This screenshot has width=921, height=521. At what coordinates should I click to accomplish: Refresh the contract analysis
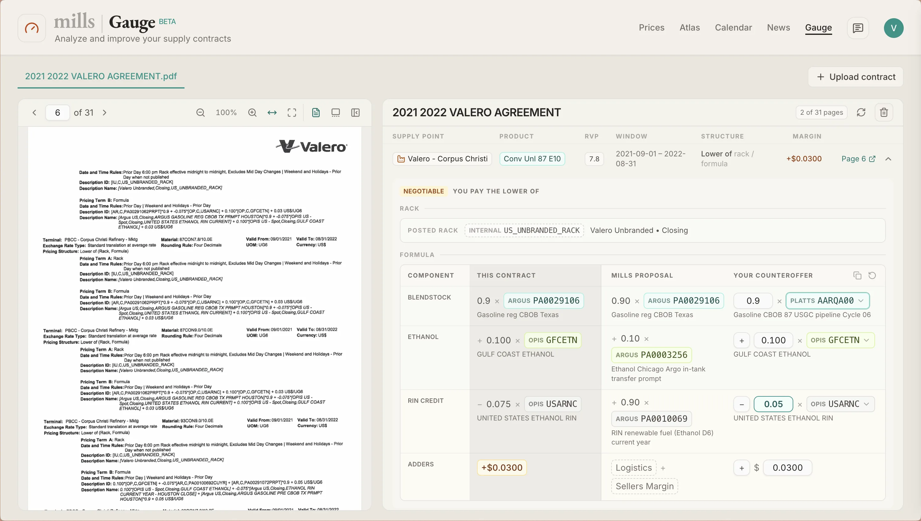(861, 112)
